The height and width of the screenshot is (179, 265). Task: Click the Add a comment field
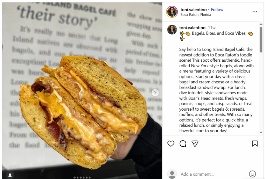click(213, 174)
